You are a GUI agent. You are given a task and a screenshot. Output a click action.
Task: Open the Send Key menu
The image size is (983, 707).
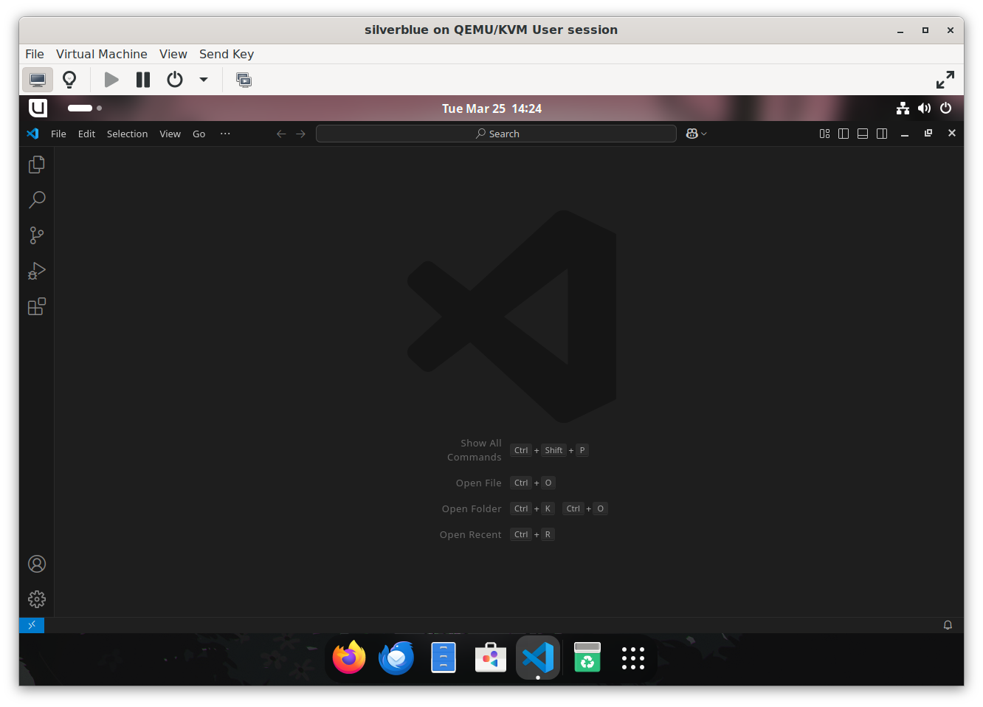pyautogui.click(x=227, y=54)
